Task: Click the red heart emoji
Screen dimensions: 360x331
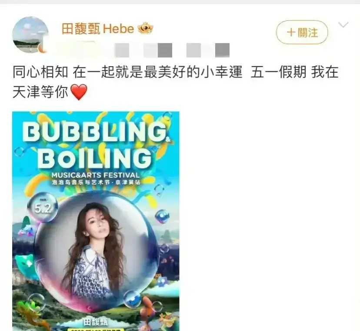Action: coord(79,92)
